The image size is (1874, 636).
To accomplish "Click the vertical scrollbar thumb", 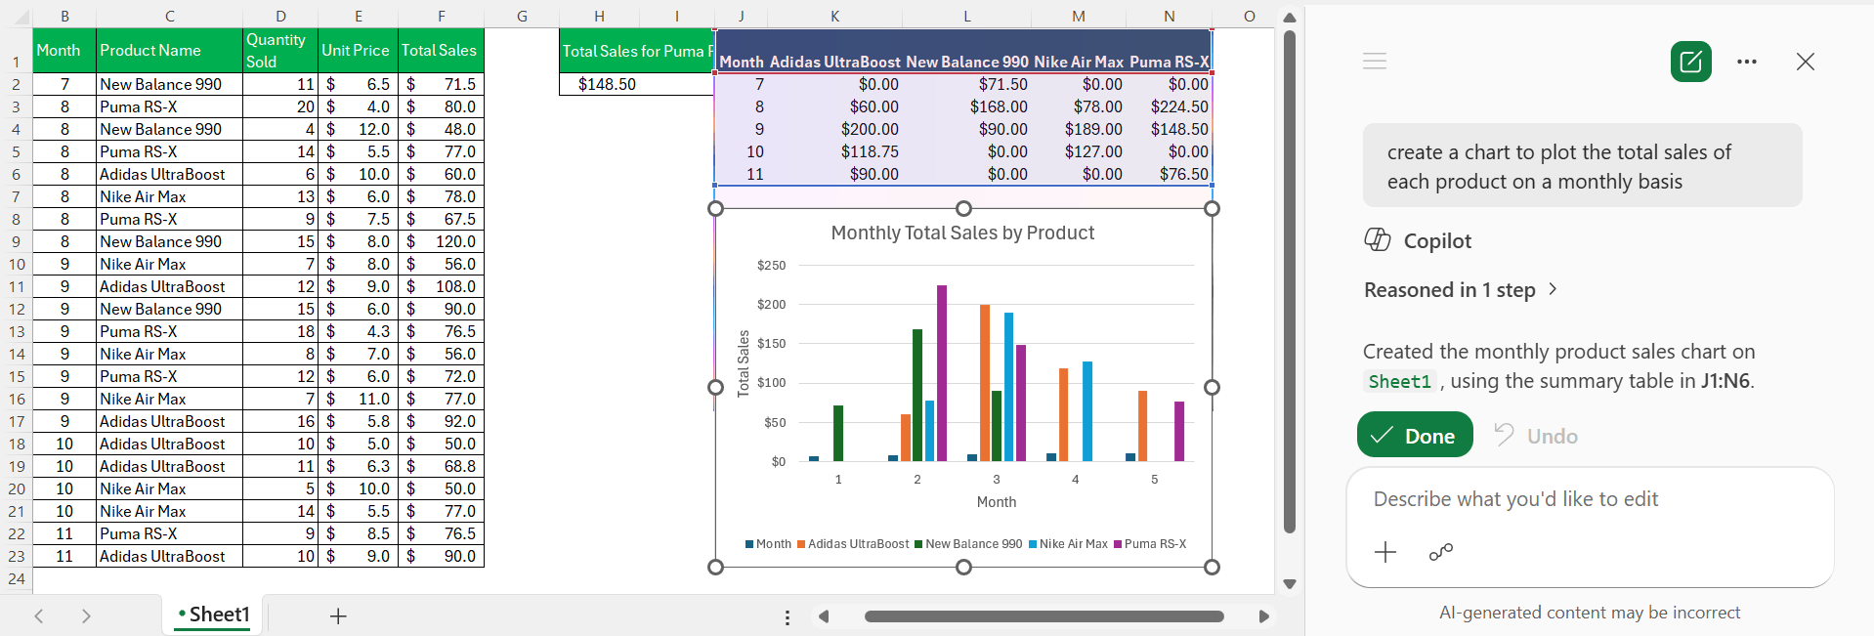I will tap(1289, 282).
